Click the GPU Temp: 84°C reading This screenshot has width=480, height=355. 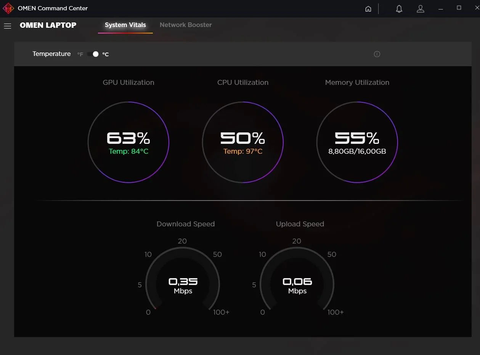(x=128, y=151)
